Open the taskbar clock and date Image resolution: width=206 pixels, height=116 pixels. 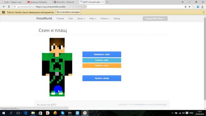200,113
